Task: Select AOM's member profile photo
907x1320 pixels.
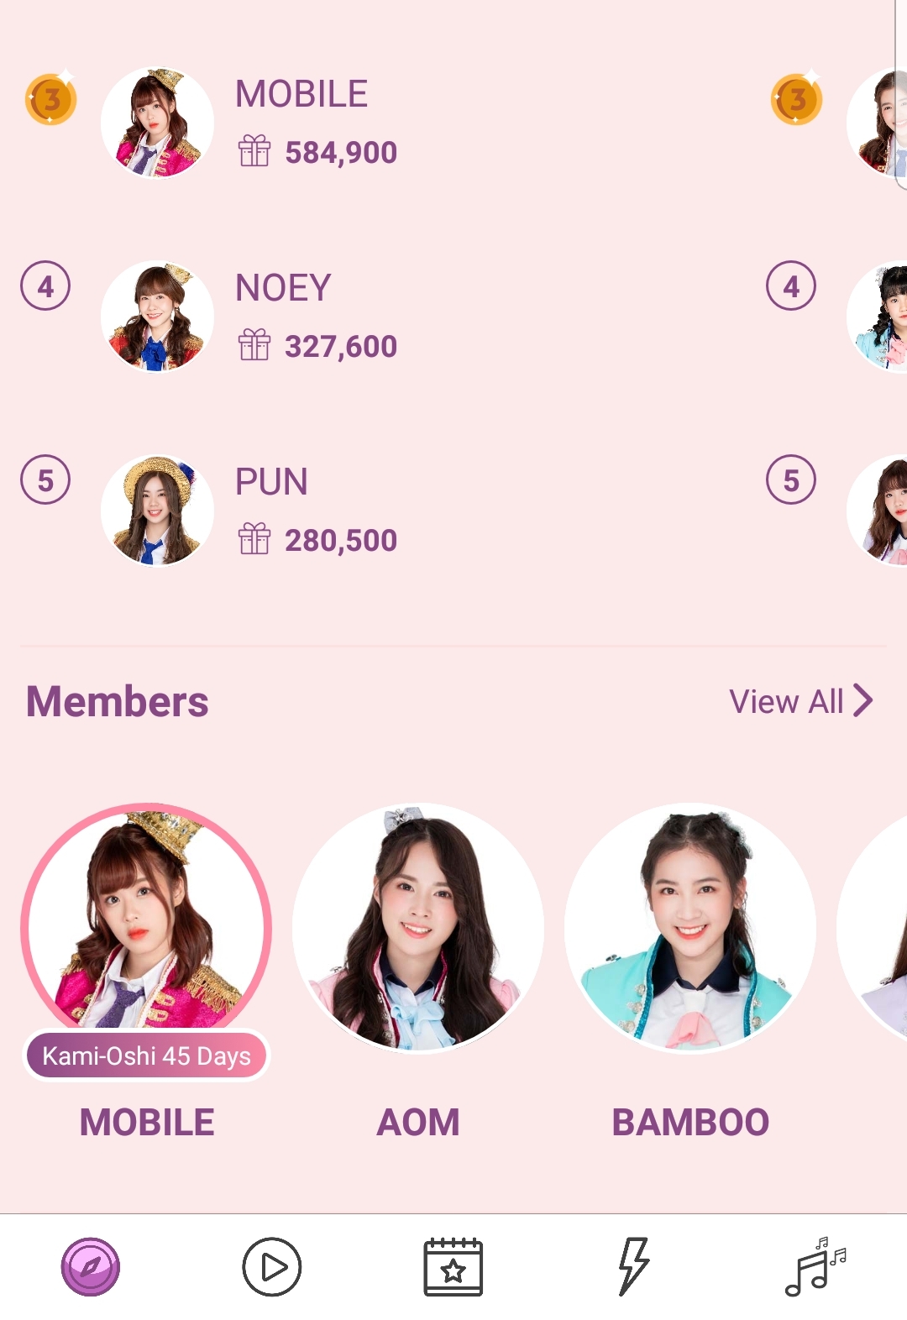Action: [418, 929]
